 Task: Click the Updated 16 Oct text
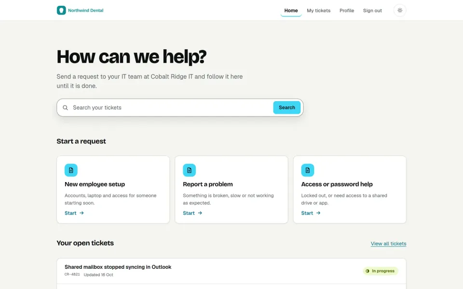98,275
